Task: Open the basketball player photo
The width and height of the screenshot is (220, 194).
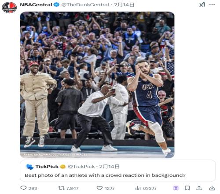Action: point(97,85)
